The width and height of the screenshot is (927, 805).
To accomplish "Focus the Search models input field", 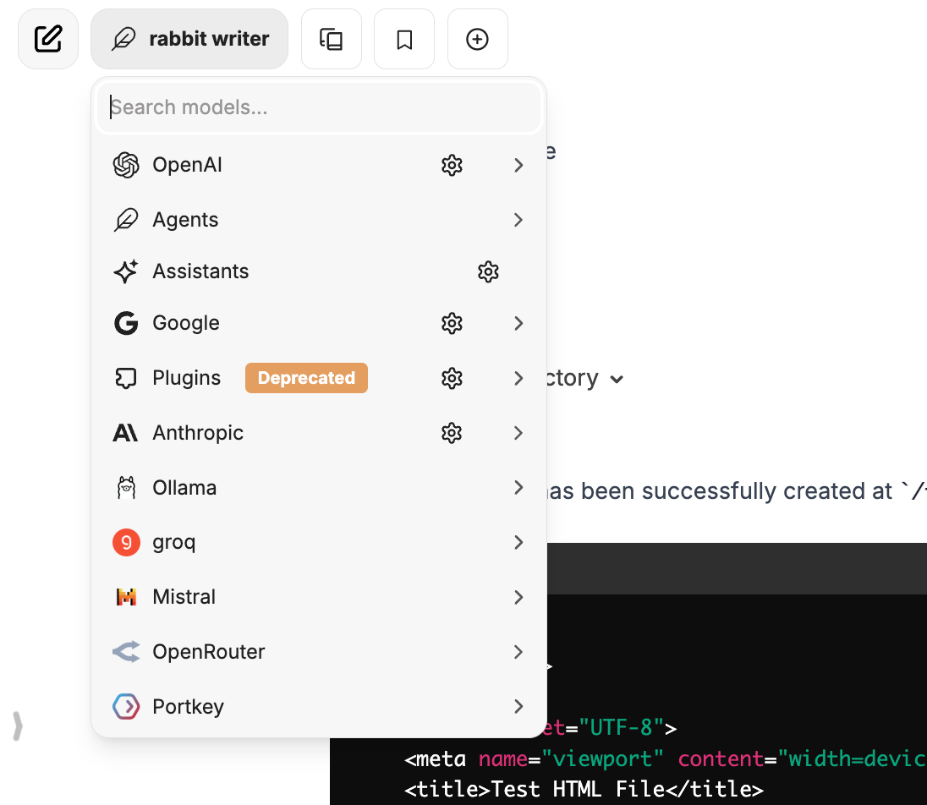I will point(319,107).
